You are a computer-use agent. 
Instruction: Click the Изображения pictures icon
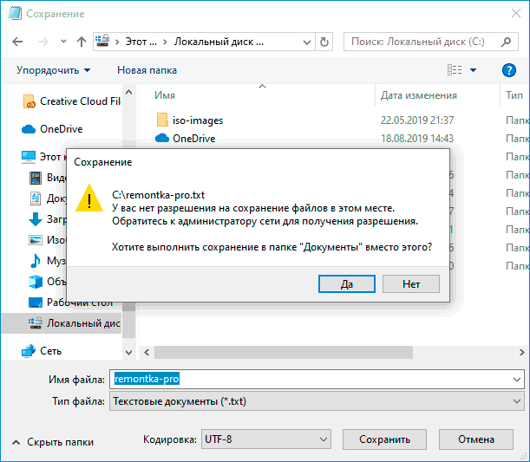click(x=36, y=240)
